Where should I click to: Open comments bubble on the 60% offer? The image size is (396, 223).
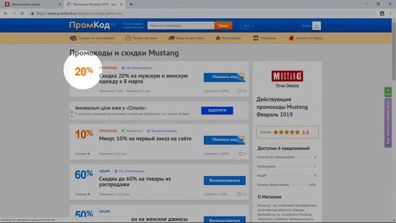click(x=241, y=194)
